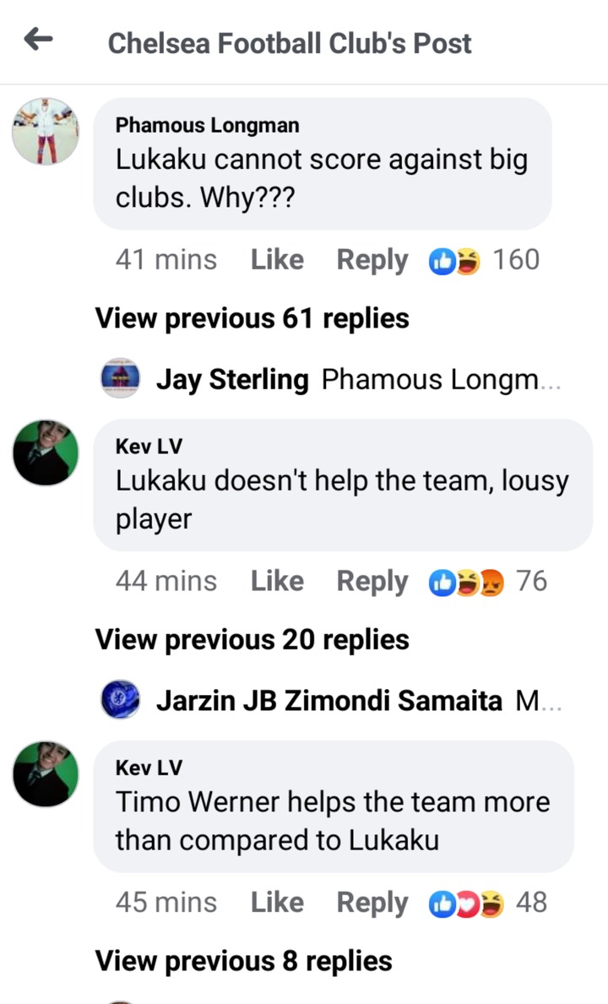
Task: Expand View previous 20 replies
Action: point(252,640)
